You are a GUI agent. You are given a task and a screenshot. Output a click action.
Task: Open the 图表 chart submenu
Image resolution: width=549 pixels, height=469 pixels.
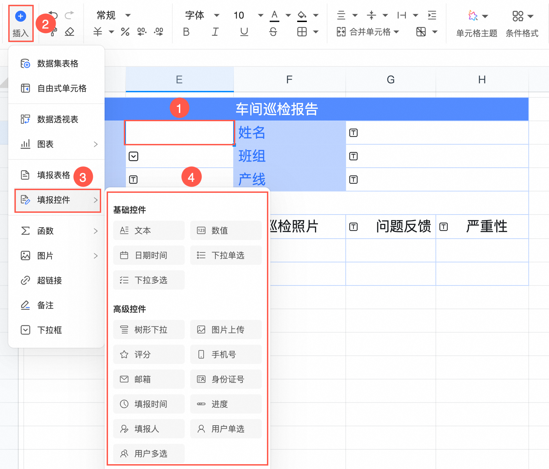pyautogui.click(x=56, y=144)
